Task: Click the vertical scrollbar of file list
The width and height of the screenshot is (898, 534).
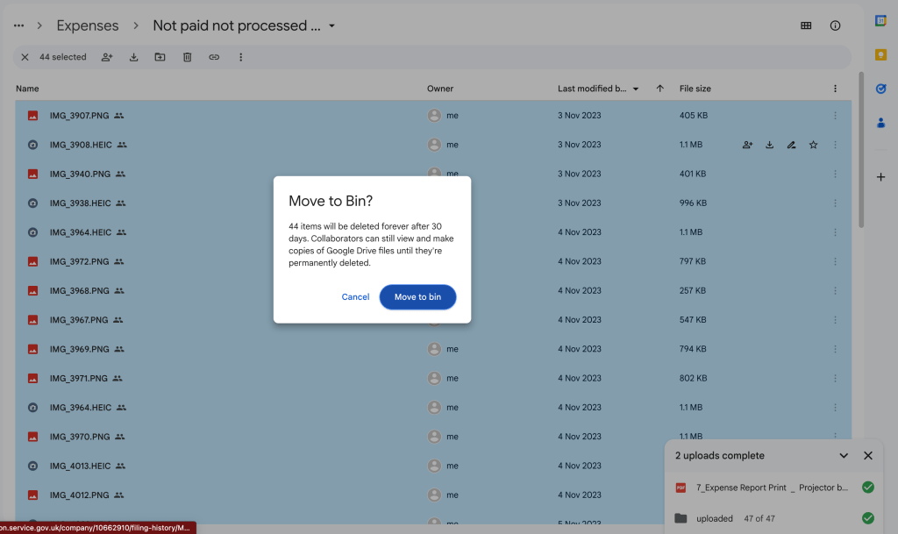Action: pyautogui.click(x=861, y=150)
